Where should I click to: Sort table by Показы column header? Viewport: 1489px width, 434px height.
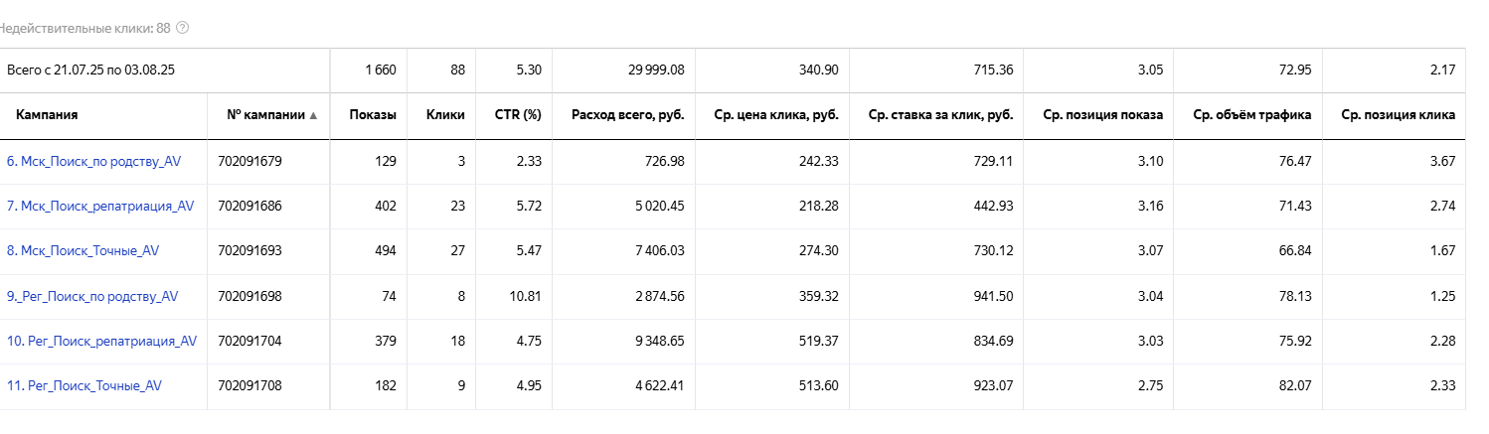373,115
